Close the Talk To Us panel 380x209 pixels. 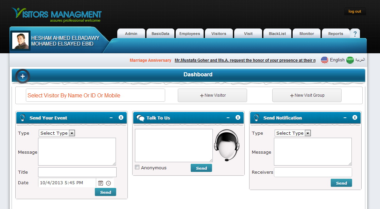click(x=238, y=117)
